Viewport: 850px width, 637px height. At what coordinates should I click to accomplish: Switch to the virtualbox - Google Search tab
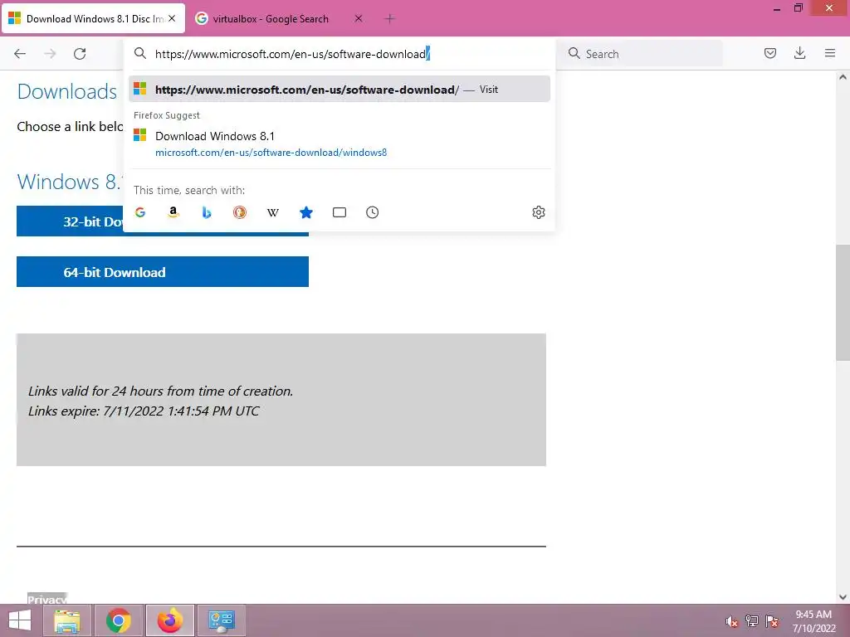click(279, 18)
